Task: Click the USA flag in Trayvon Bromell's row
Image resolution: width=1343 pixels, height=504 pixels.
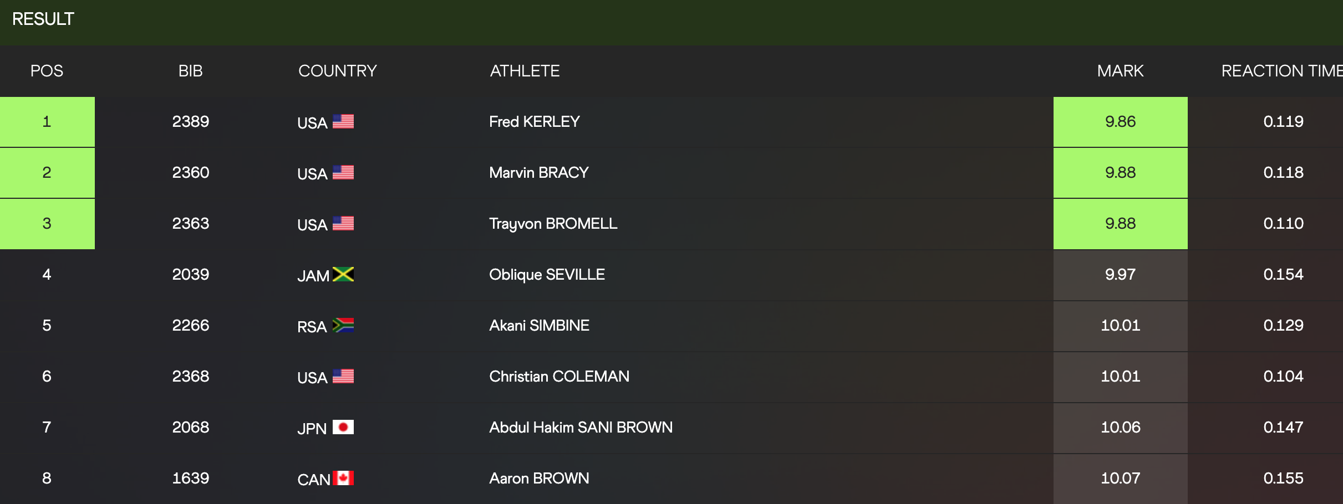Action: (x=343, y=223)
